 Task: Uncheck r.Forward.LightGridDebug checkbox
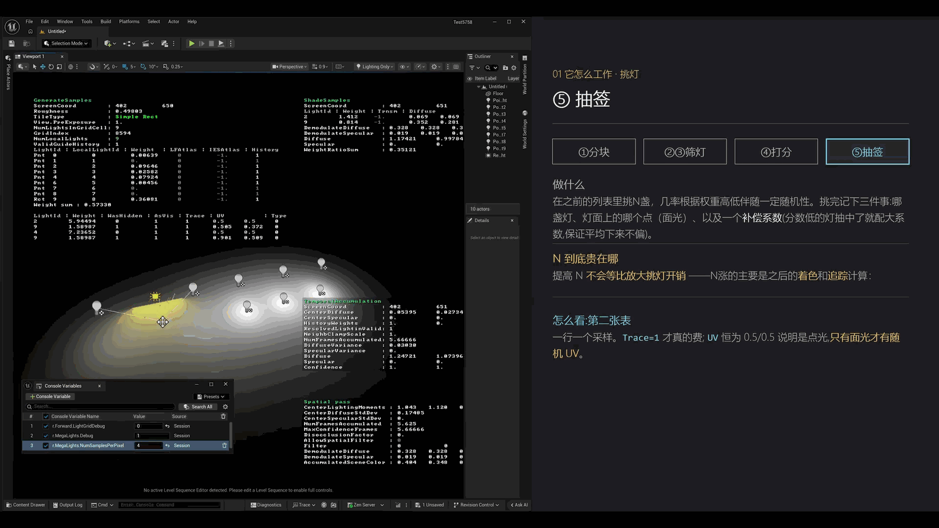click(46, 426)
